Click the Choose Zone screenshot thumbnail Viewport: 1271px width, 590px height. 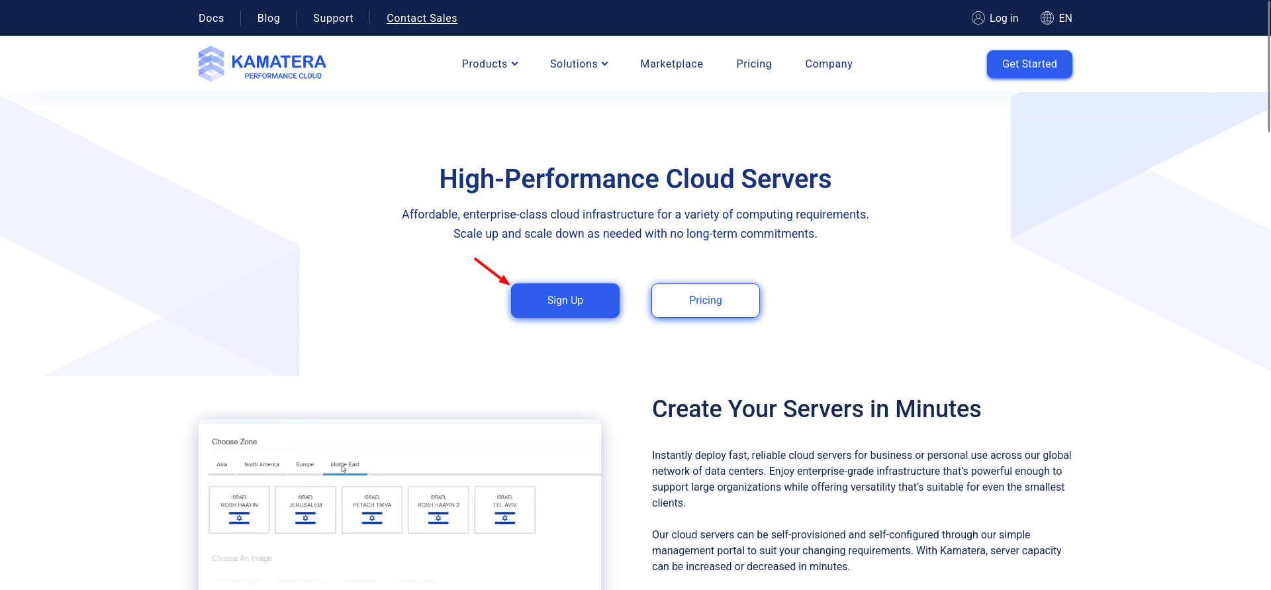pos(400,505)
